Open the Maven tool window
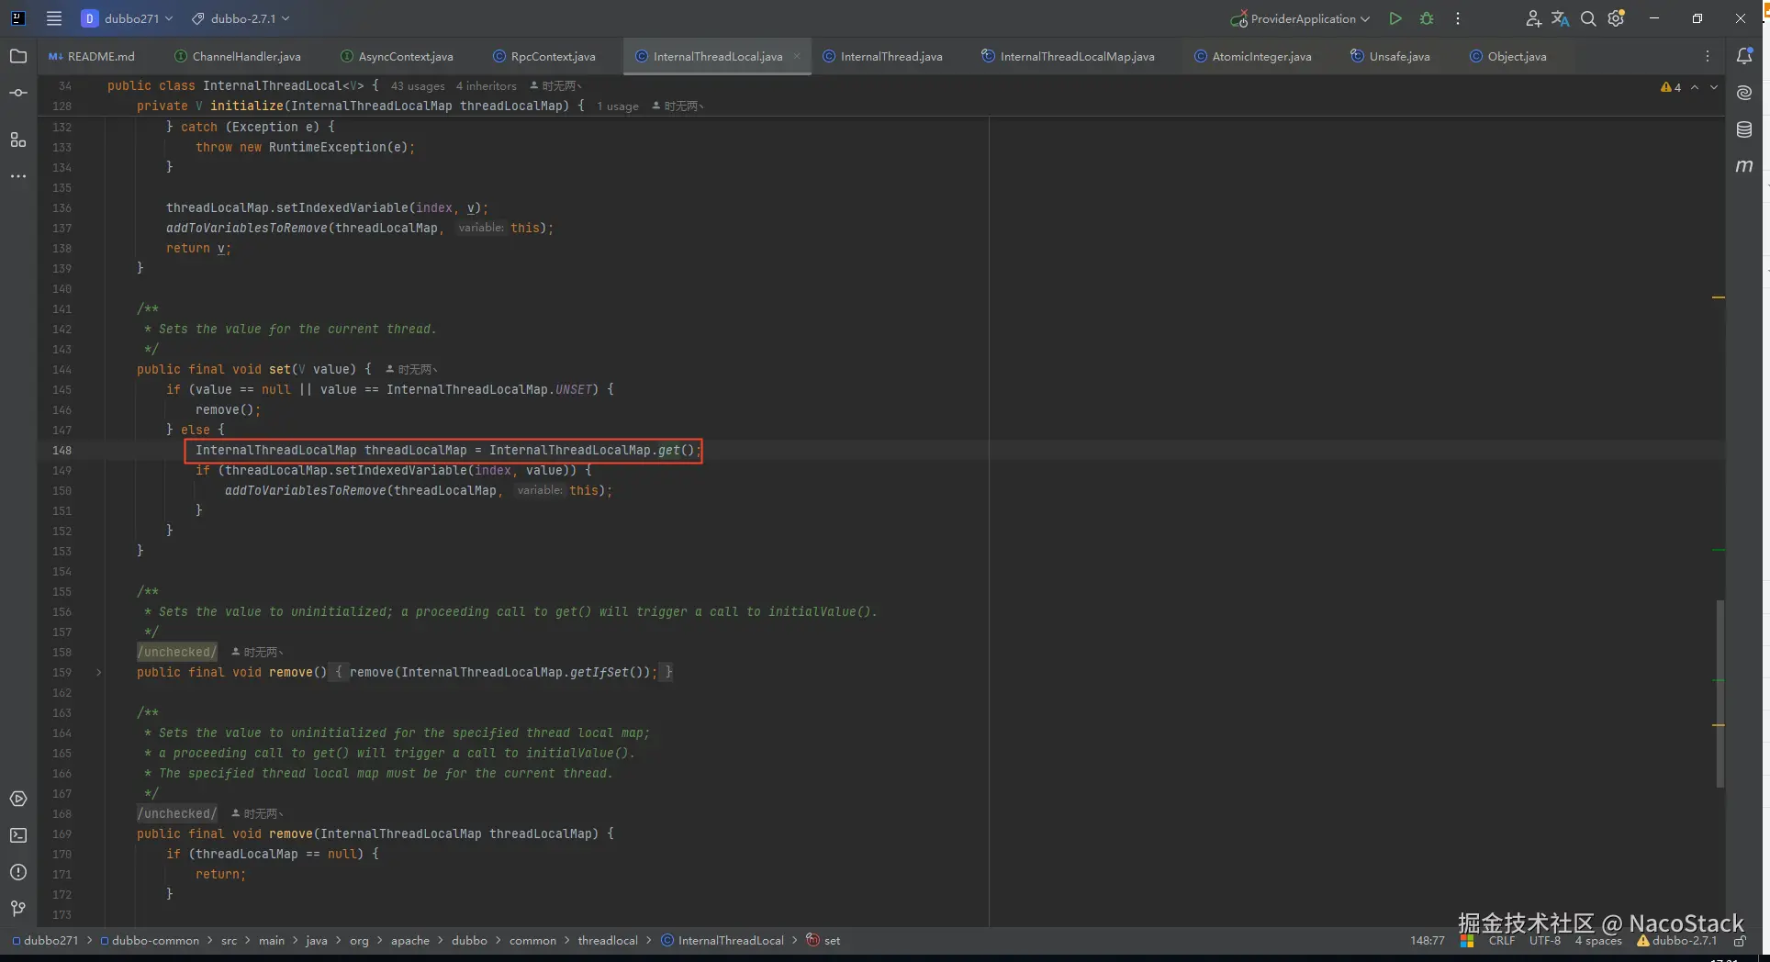Screen dimensions: 1770x962 click(x=1744, y=166)
